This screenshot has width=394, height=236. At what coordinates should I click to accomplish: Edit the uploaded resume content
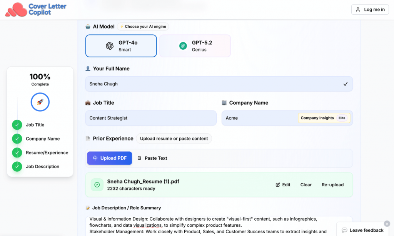click(283, 185)
